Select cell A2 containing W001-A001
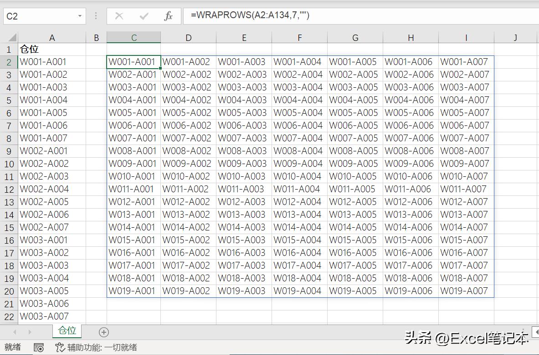Screen dimensions: 539x355 [x=52, y=61]
